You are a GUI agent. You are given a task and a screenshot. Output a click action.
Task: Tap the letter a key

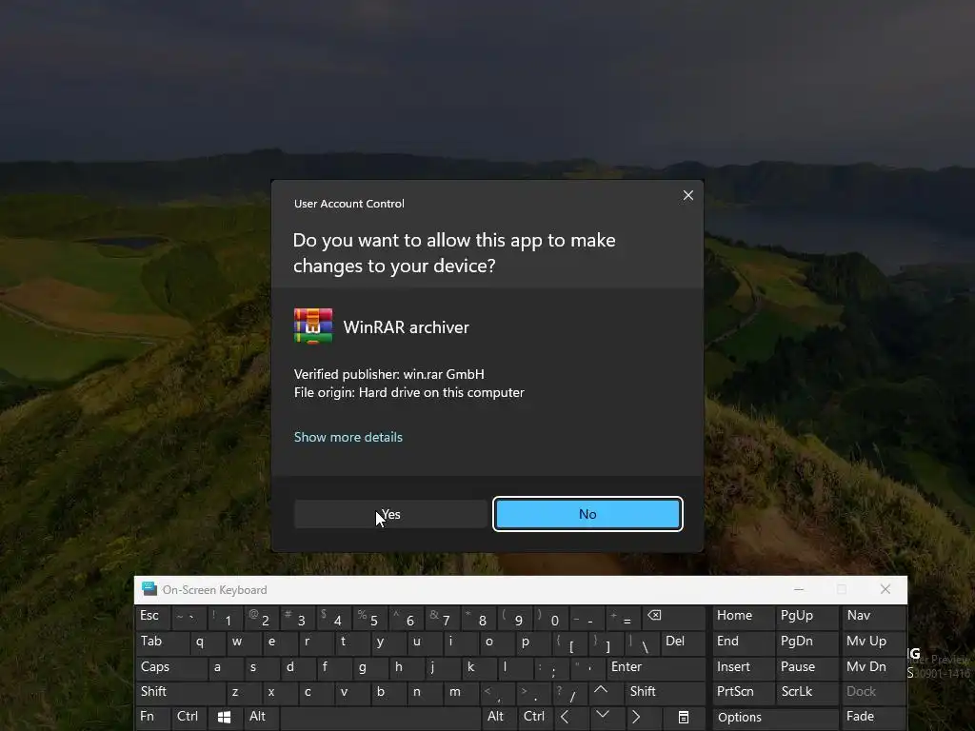point(226,667)
